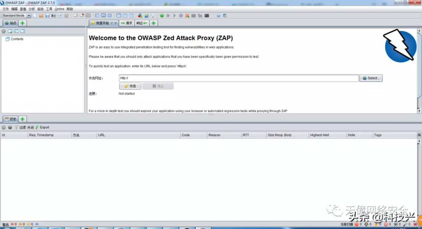Screen dimensions: 422x229
Task: Add a new tab beside Sites tab
Action: (x=23, y=23)
